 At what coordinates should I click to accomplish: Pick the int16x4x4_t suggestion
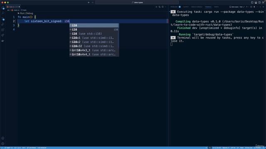94,54
